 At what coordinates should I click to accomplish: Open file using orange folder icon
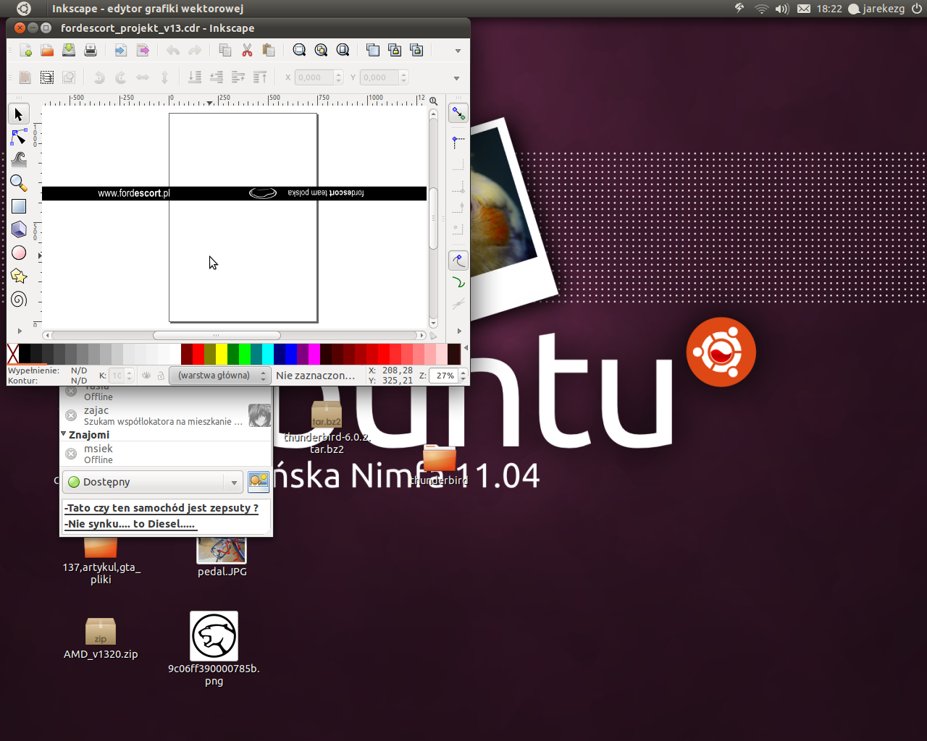click(47, 50)
